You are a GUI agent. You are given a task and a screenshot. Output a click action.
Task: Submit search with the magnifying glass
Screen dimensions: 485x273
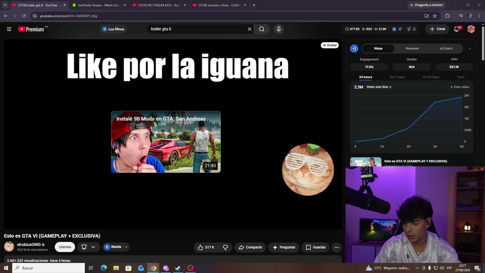[261, 29]
